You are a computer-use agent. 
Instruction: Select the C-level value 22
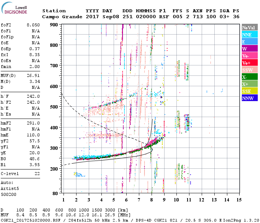click(37, 174)
